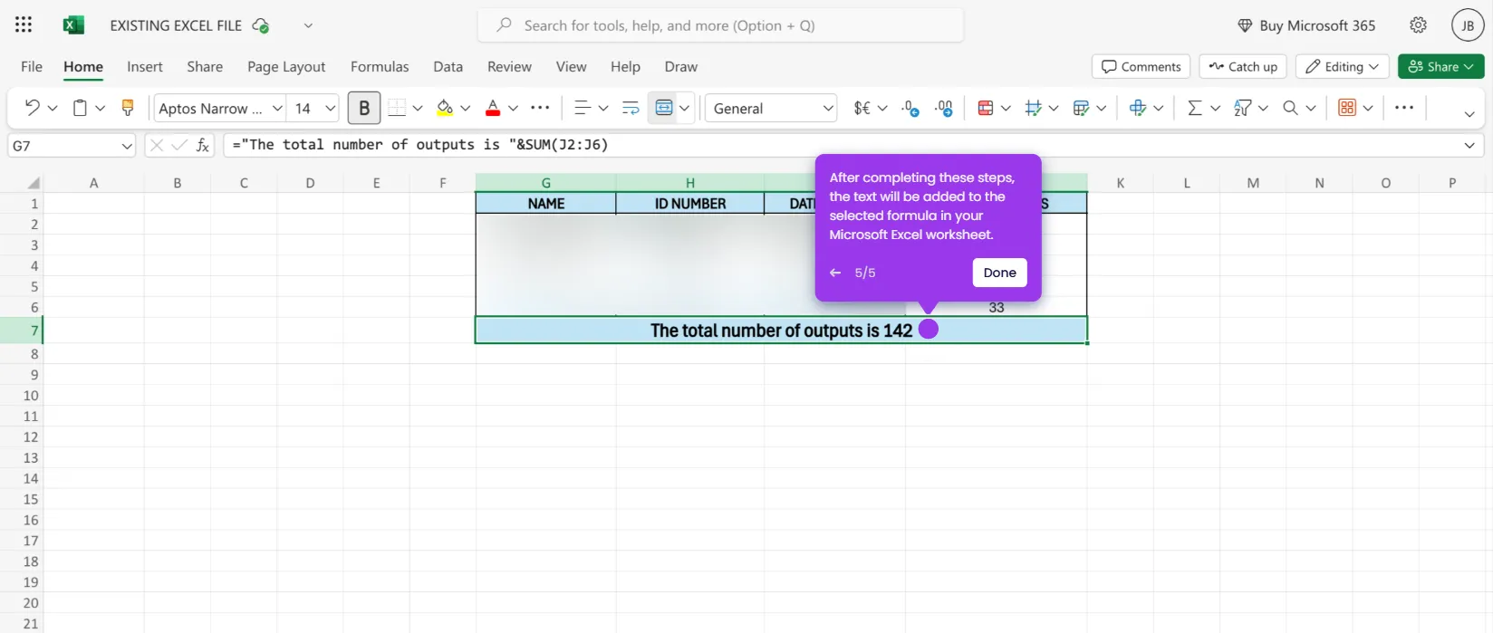Screen dimensions: 1493x633
Task: Open the Editing mode dropdown
Action: [1343, 66]
